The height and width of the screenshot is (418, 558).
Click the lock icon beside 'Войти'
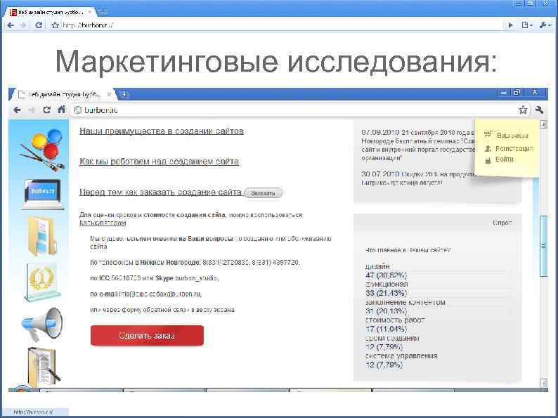point(488,160)
